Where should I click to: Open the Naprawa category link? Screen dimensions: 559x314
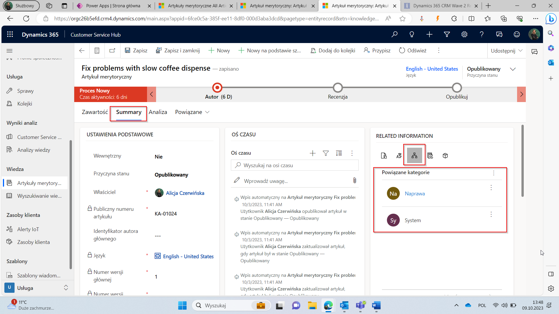[x=415, y=194]
